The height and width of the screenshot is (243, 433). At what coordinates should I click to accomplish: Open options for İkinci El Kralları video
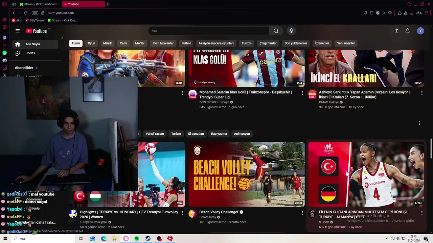422,93
